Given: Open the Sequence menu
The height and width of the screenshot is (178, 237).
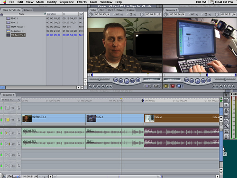Looking at the screenshot, I should (x=66, y=2).
